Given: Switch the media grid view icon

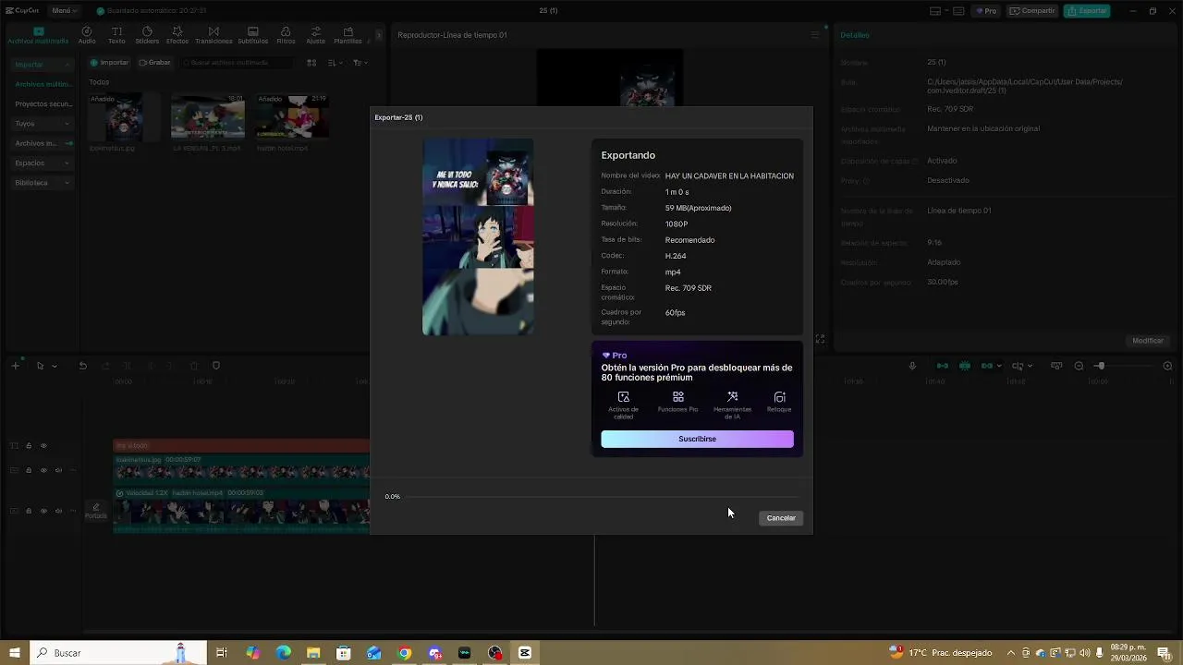Looking at the screenshot, I should tap(311, 63).
